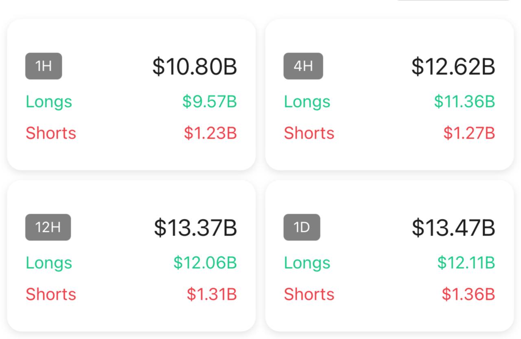The image size is (521, 339).
Task: Select the 1D timeframe badge
Action: [302, 227]
